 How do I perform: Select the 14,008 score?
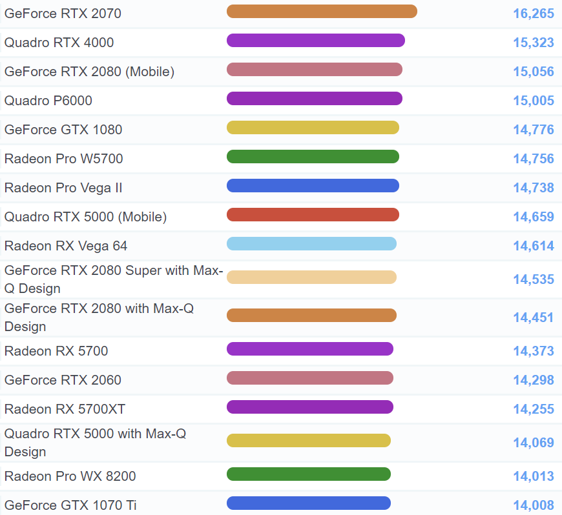pyautogui.click(x=534, y=505)
